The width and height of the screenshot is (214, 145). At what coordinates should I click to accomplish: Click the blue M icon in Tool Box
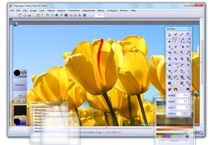tap(188, 89)
